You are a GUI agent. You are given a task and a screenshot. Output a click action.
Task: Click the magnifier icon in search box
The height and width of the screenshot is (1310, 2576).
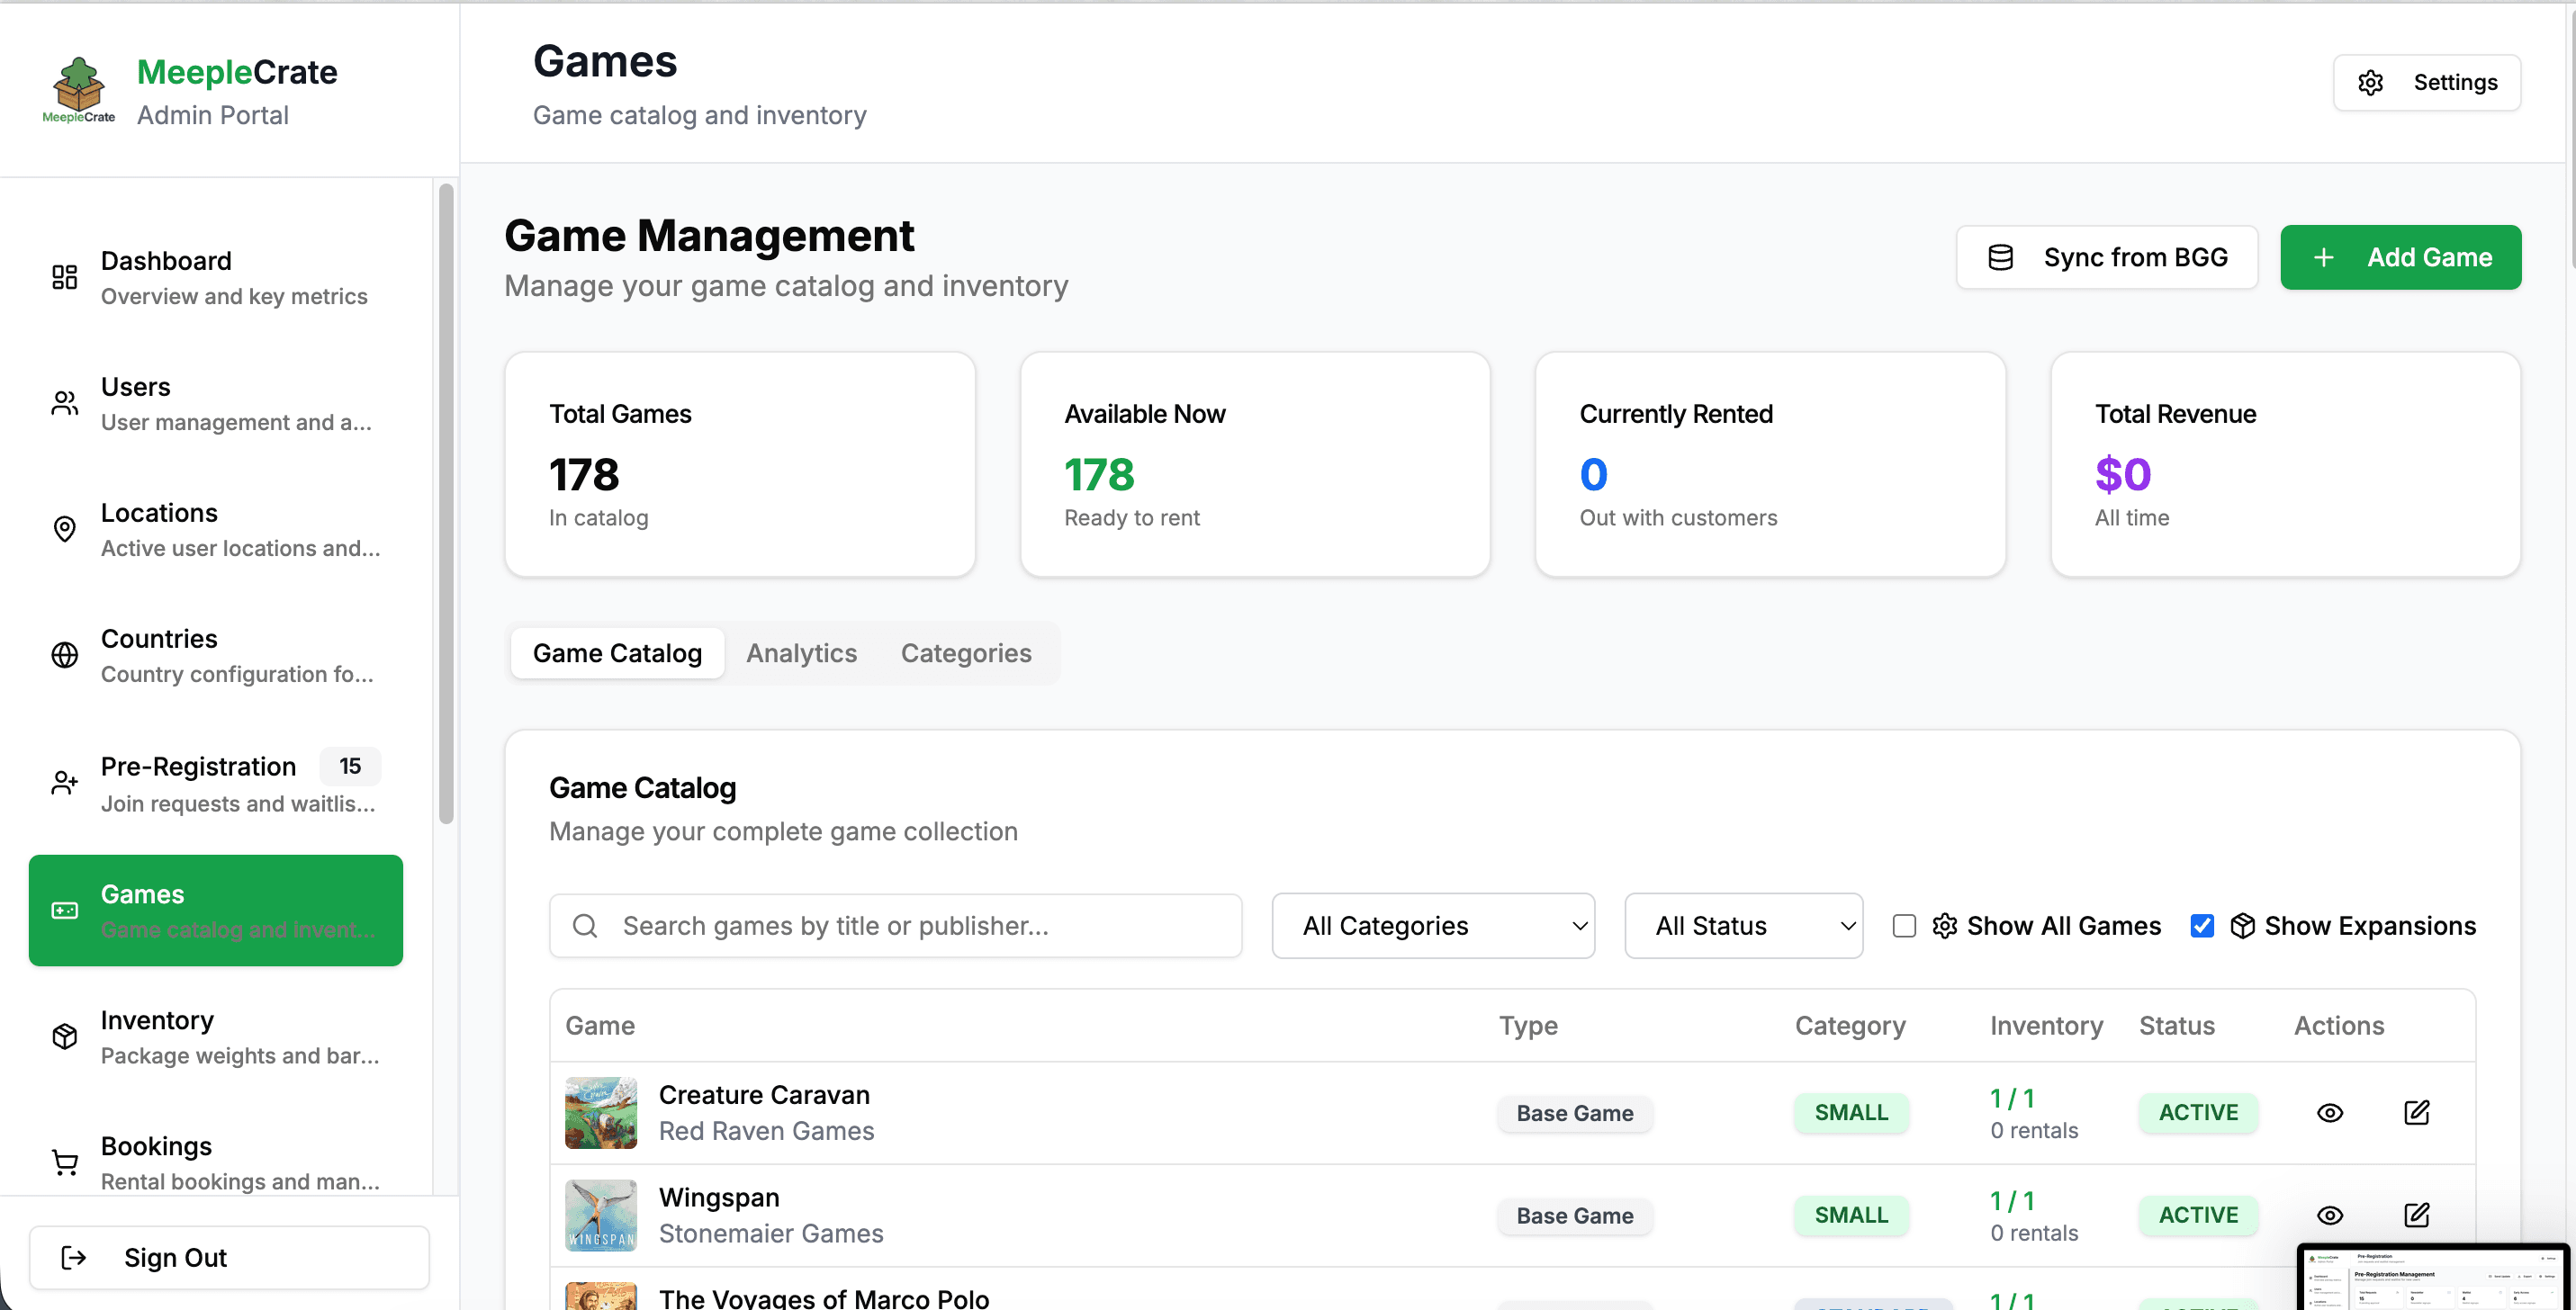pyautogui.click(x=585, y=927)
